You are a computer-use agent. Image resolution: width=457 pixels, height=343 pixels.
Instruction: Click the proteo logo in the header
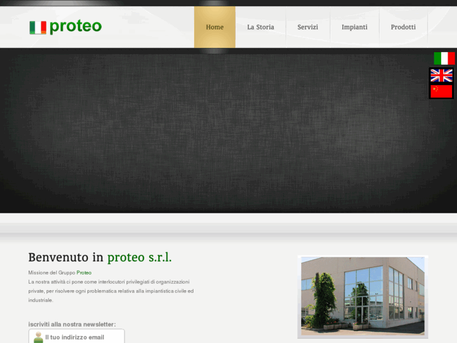65,27
